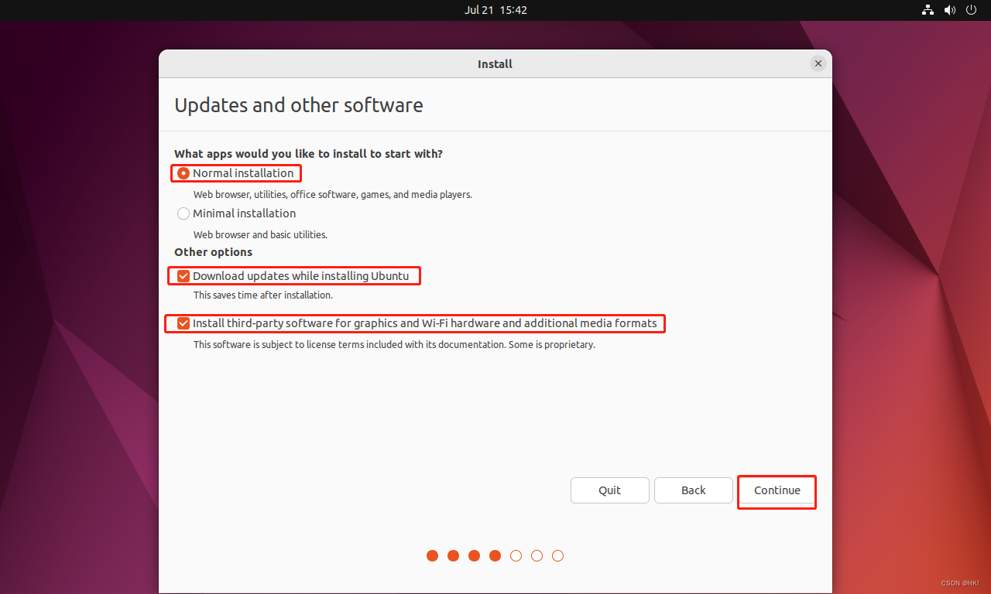Screen dimensions: 991x594
Task: Open the power menu icon
Action: pyautogui.click(x=971, y=10)
